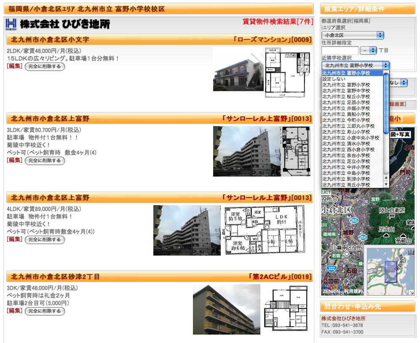Select 北九州市立 三郎丸小学校 option
This screenshot has height=343, width=420.
352,126
